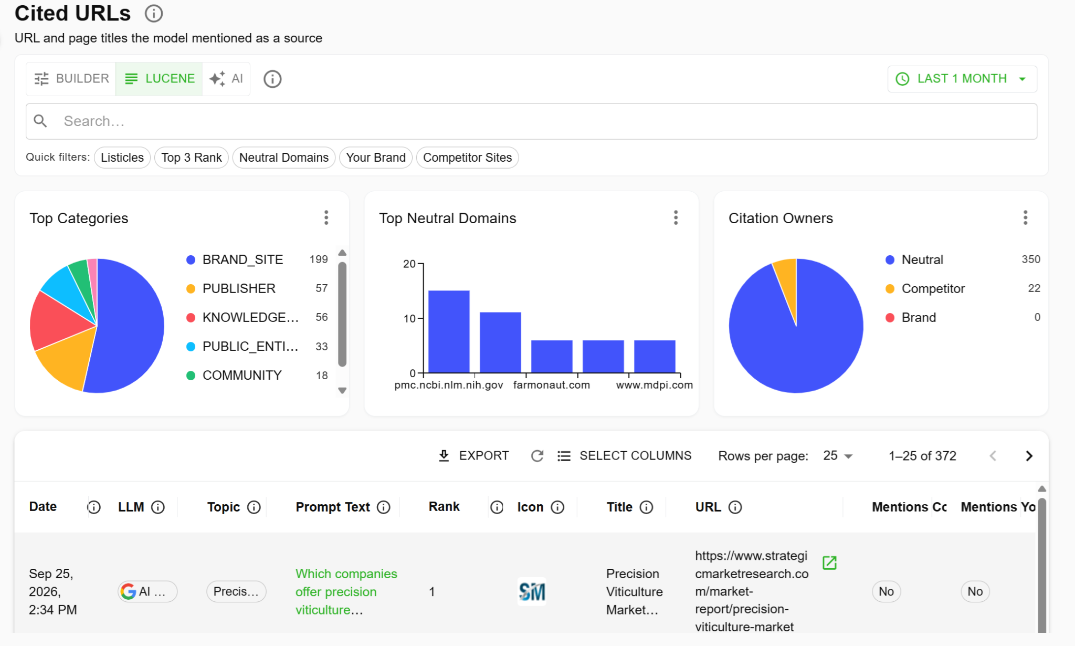Viewport: 1075px width, 646px height.
Task: Click the 'Precis…' topic chip
Action: (x=236, y=592)
